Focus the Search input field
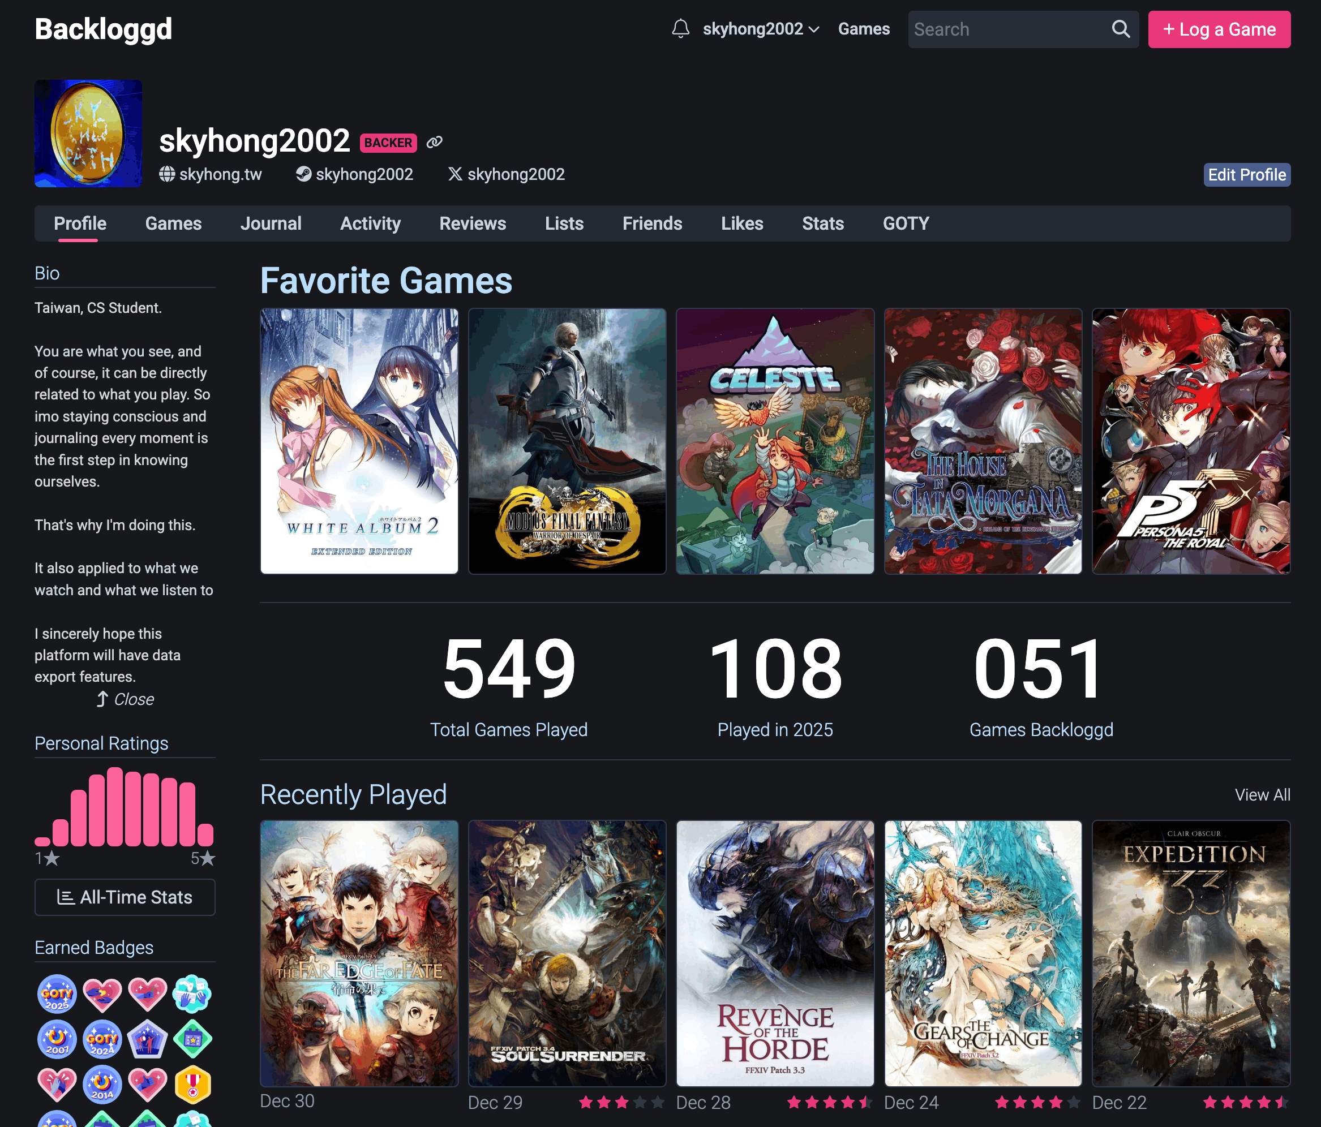Screen dimensions: 1321x1127 coord(1007,29)
